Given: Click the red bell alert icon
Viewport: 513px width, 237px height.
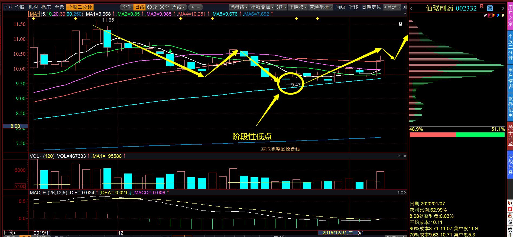Looking at the screenshot, I should (x=510, y=203).
